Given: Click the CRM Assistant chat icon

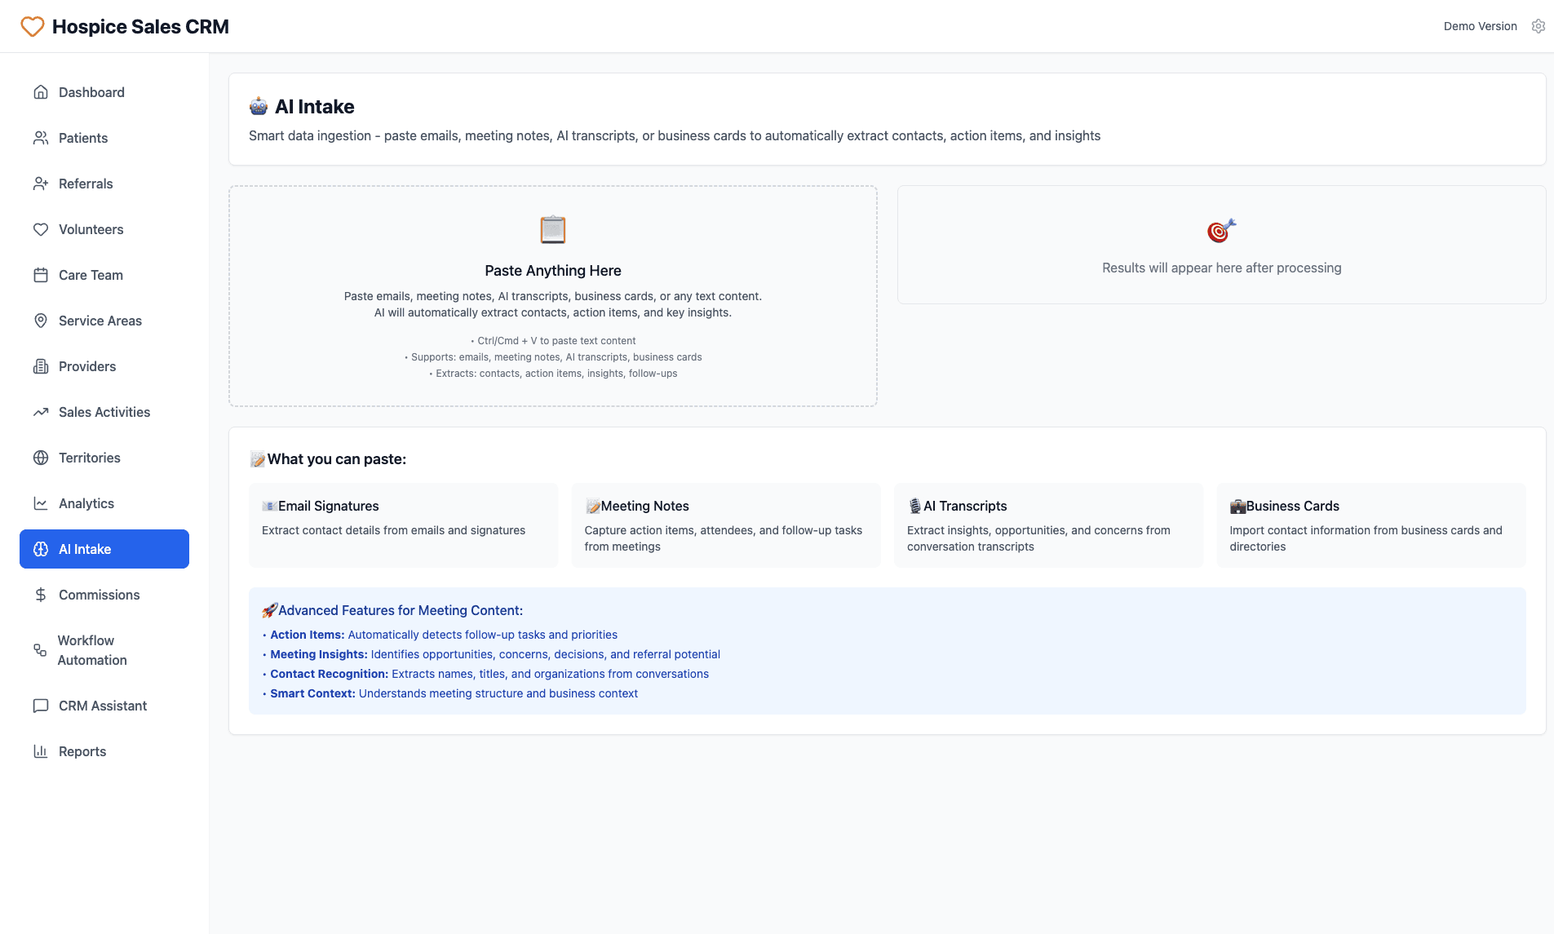Looking at the screenshot, I should (41, 705).
